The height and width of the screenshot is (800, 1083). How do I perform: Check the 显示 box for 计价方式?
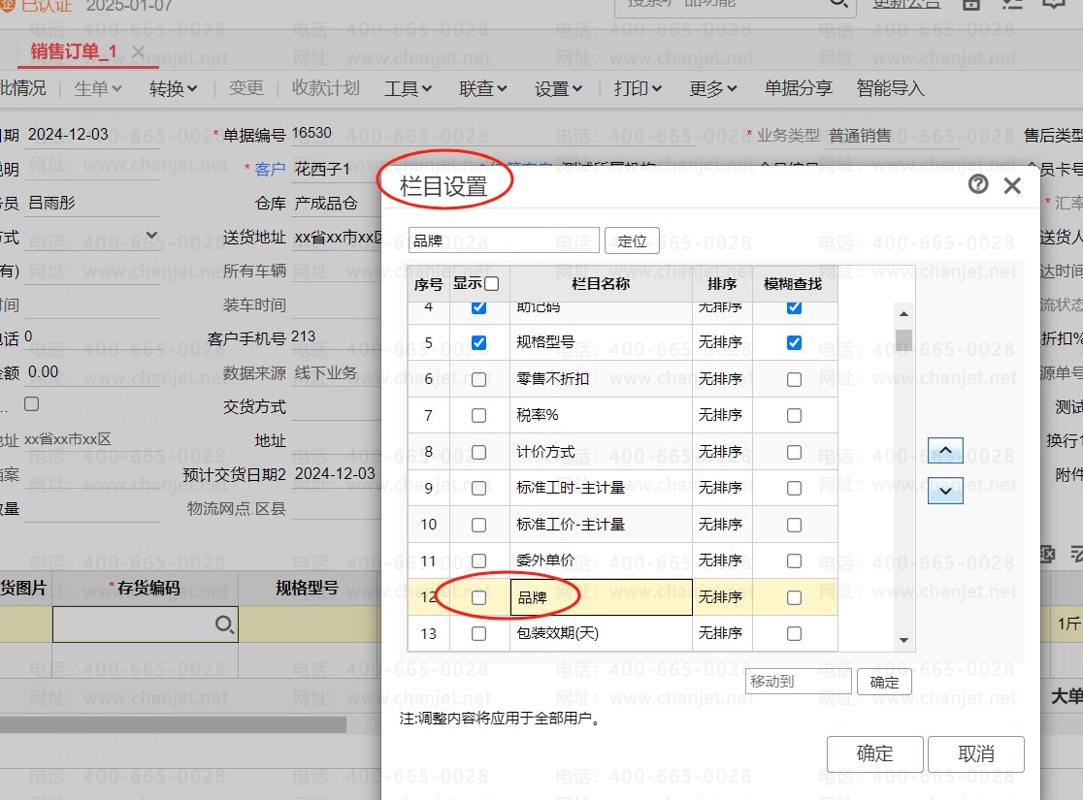pos(478,452)
